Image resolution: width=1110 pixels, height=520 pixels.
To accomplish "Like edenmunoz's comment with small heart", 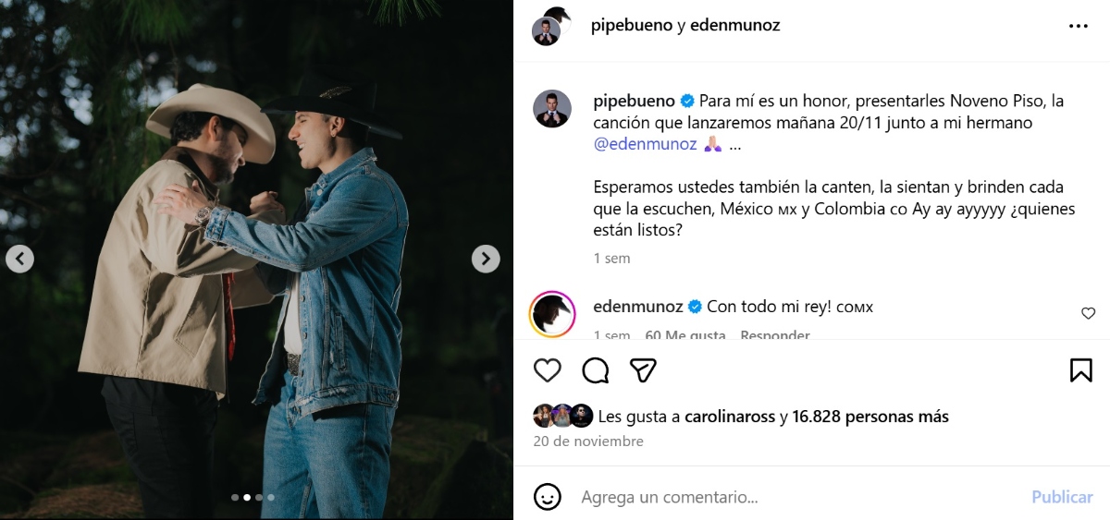I will coord(1088,314).
